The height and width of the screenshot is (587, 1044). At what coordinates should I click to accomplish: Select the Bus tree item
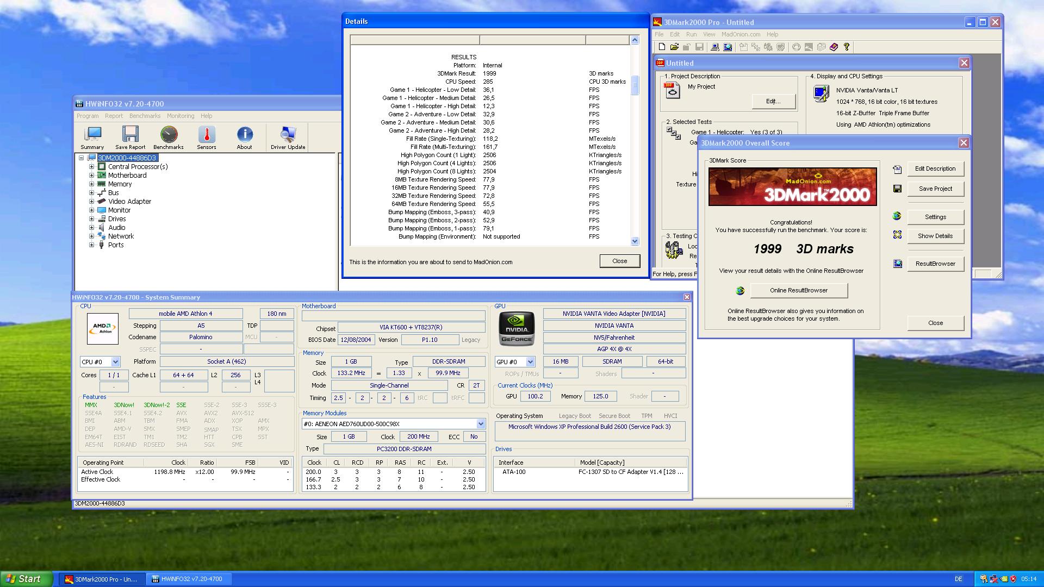point(113,193)
